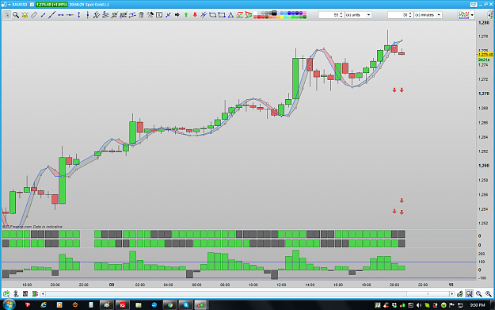
Task: Select the long diagonal trend line tool
Action: point(51,15)
